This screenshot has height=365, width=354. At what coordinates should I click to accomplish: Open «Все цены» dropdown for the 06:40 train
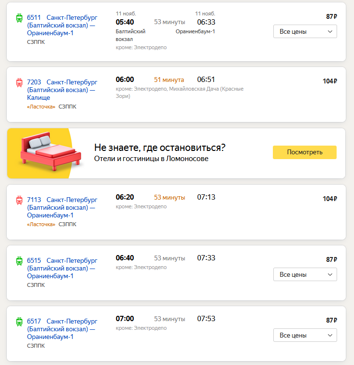305,274
